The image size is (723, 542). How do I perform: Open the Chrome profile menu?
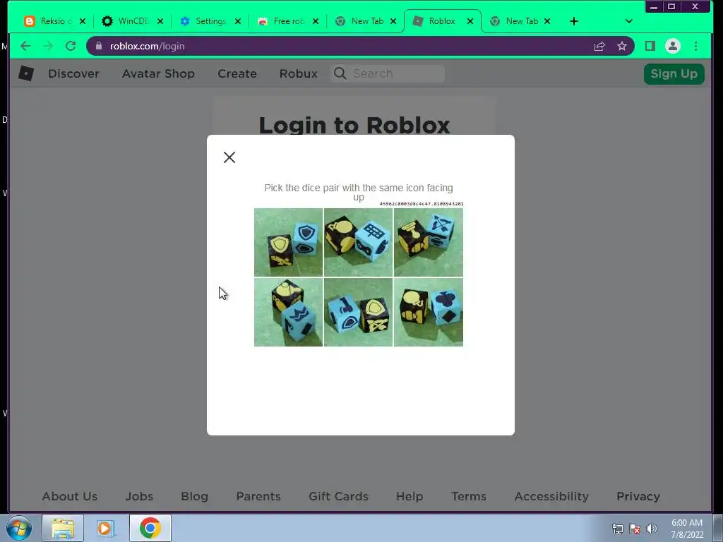point(673,46)
